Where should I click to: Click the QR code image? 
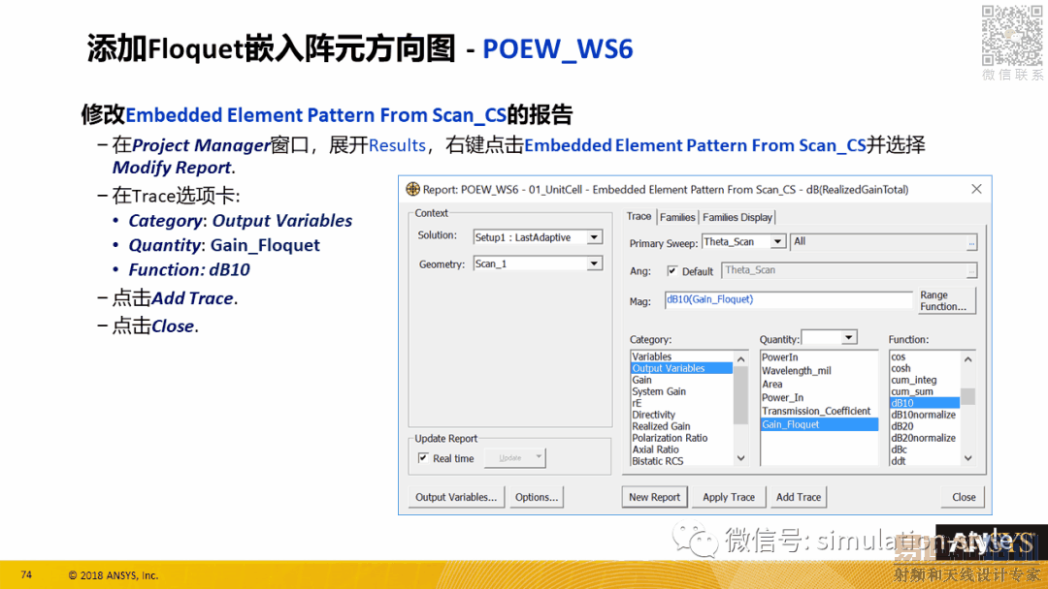coord(1011,35)
